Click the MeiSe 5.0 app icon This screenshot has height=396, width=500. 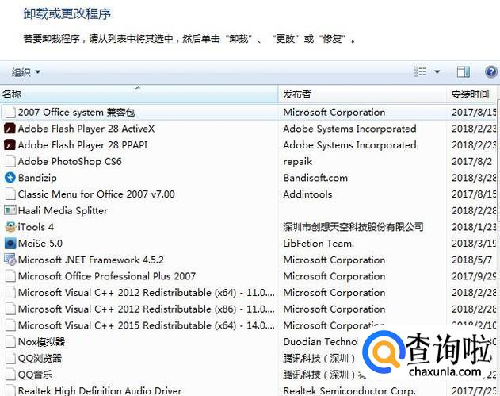click(x=10, y=244)
